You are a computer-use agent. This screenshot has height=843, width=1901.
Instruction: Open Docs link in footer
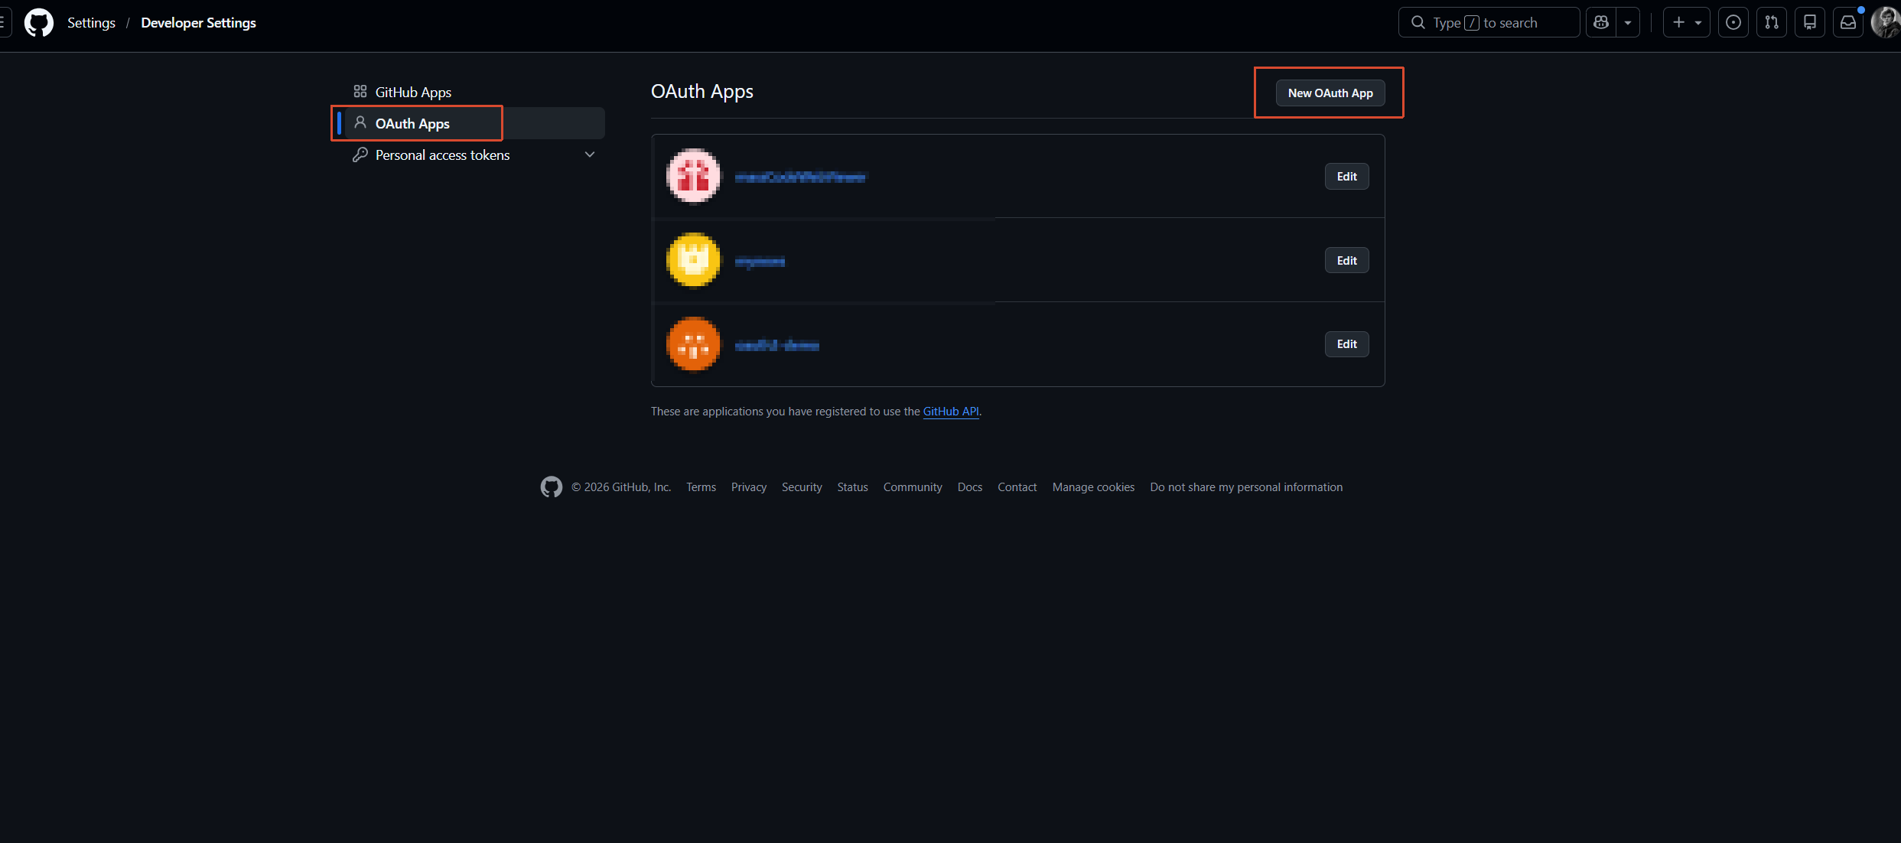pyautogui.click(x=969, y=487)
